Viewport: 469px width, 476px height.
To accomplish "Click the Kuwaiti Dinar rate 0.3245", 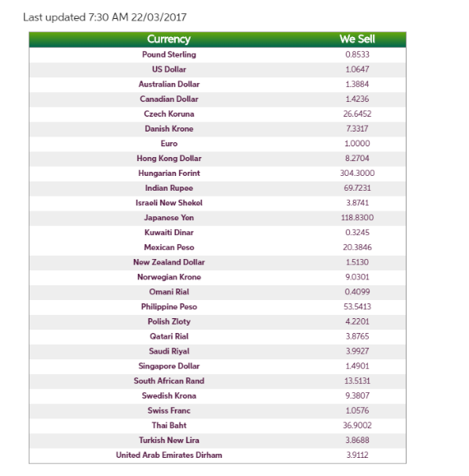I will (x=357, y=233).
